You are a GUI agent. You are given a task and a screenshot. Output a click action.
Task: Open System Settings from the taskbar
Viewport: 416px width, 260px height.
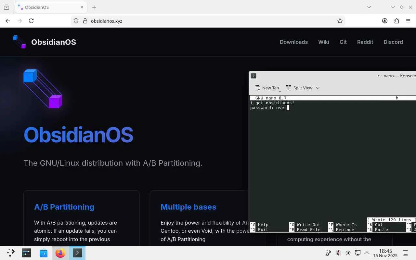pyautogui.click(x=27, y=253)
